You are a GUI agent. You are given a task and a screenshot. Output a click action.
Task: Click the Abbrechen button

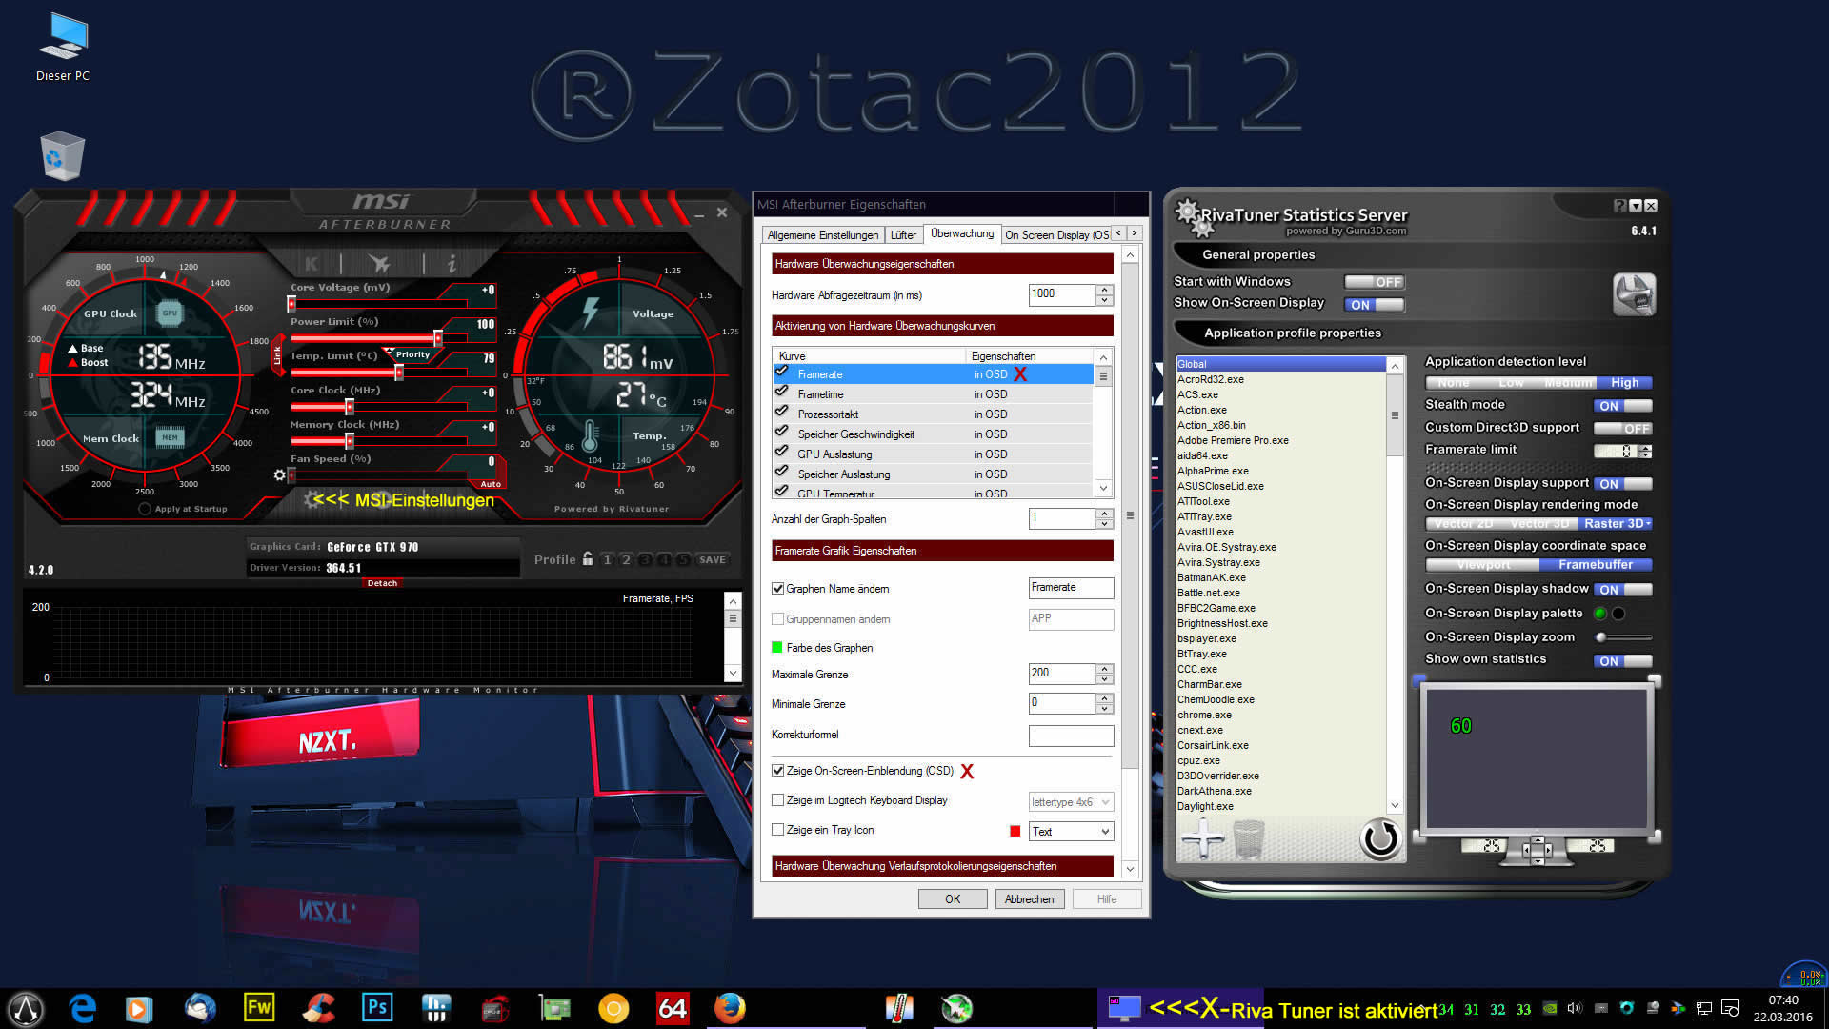point(1029,899)
